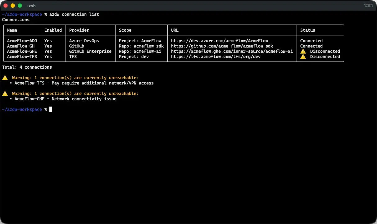The height and width of the screenshot is (224, 377).
Task: Click the 'May require additional network/VPN access' message
Action: (103, 83)
